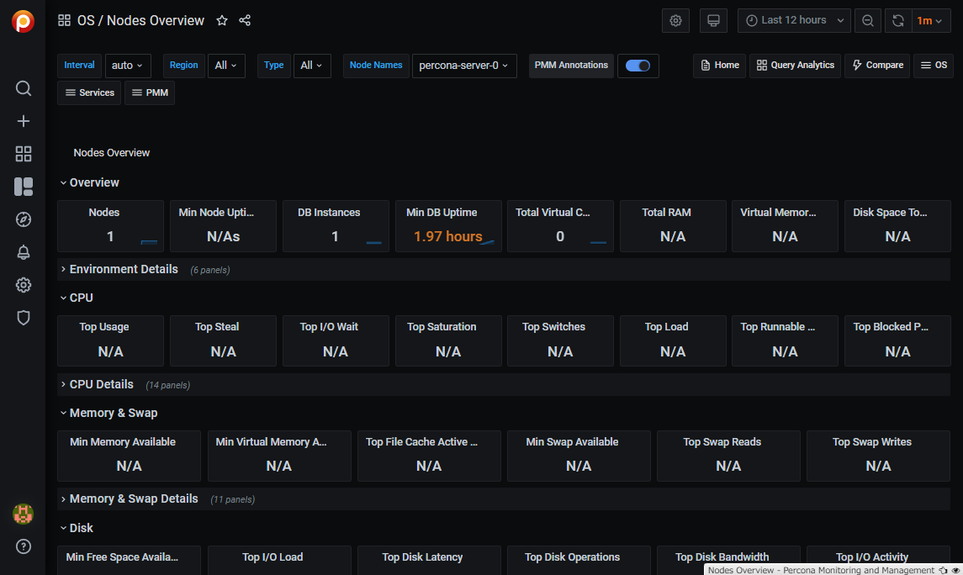Open the Dashboards grid icon in sidebar
The image size is (963, 575).
(24, 153)
